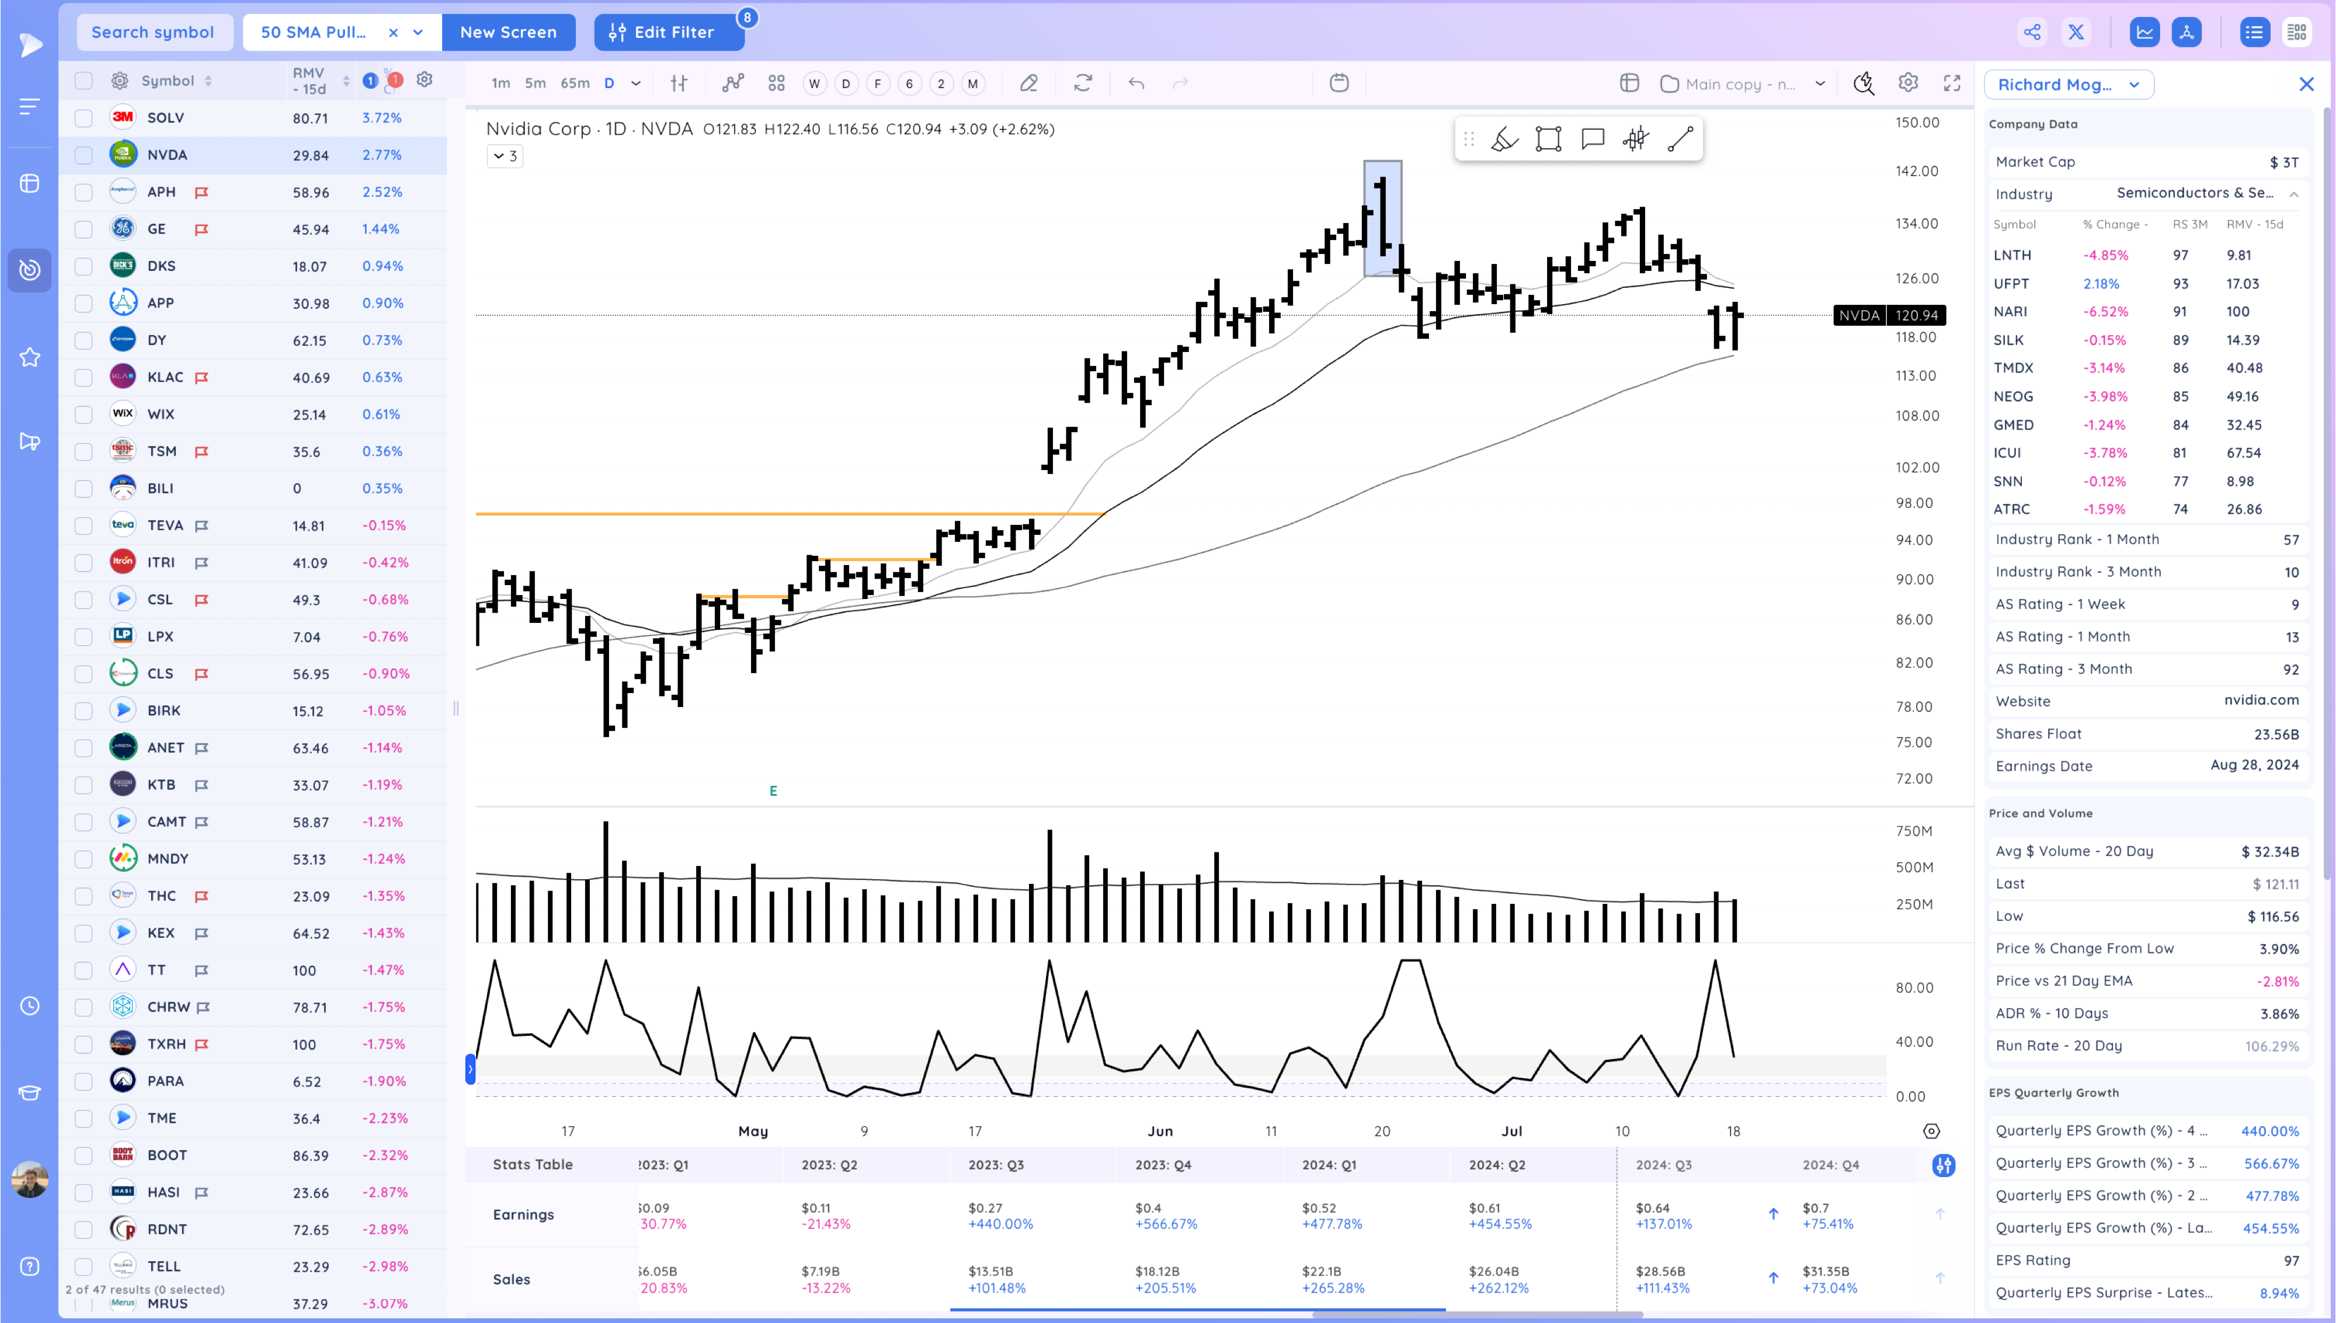Click the New Screen button
Image resolution: width=2336 pixels, height=1323 pixels.
point(508,33)
